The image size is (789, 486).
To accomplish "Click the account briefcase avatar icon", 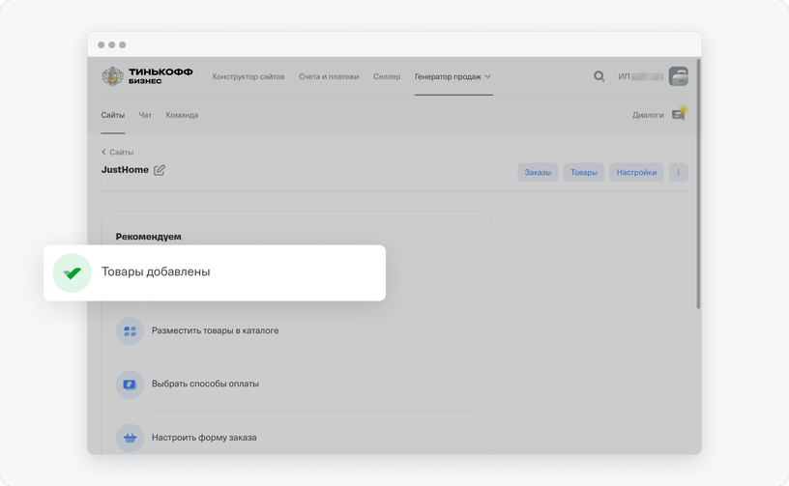I will click(x=679, y=76).
